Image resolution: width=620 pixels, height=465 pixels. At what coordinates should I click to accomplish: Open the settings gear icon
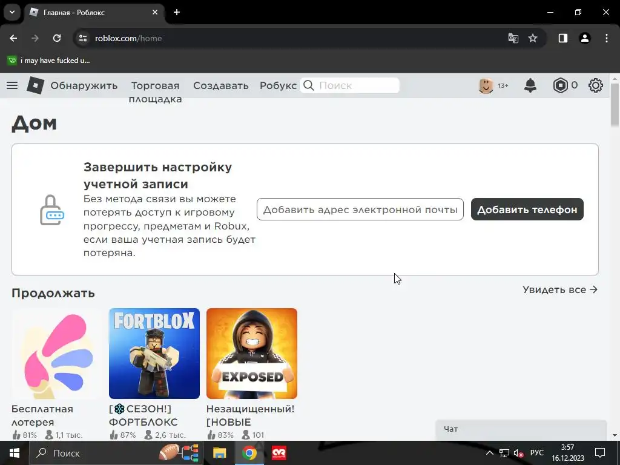(596, 85)
